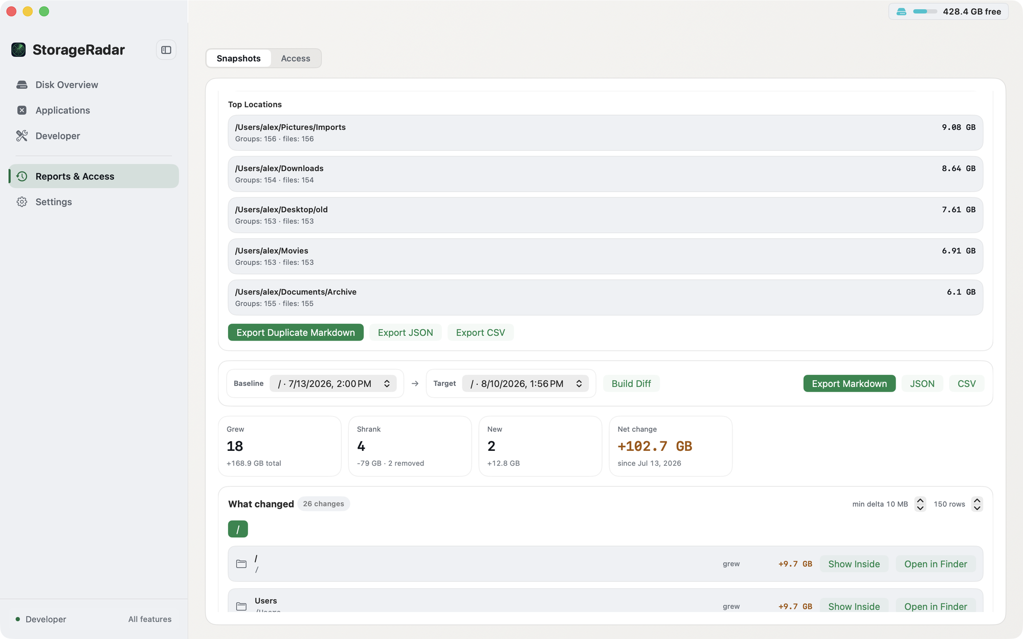
Task: Click the folder icon in the / row
Action: [241, 564]
